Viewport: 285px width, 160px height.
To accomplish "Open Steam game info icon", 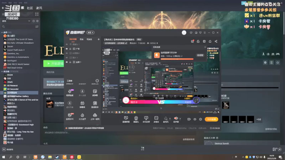I will coord(271,63).
